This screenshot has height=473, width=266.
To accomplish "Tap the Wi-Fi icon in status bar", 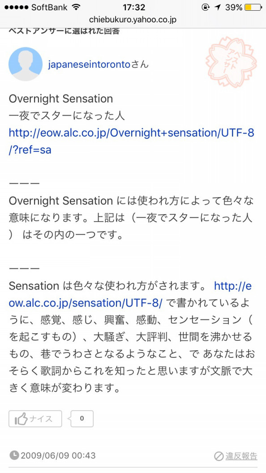I will (x=77, y=7).
